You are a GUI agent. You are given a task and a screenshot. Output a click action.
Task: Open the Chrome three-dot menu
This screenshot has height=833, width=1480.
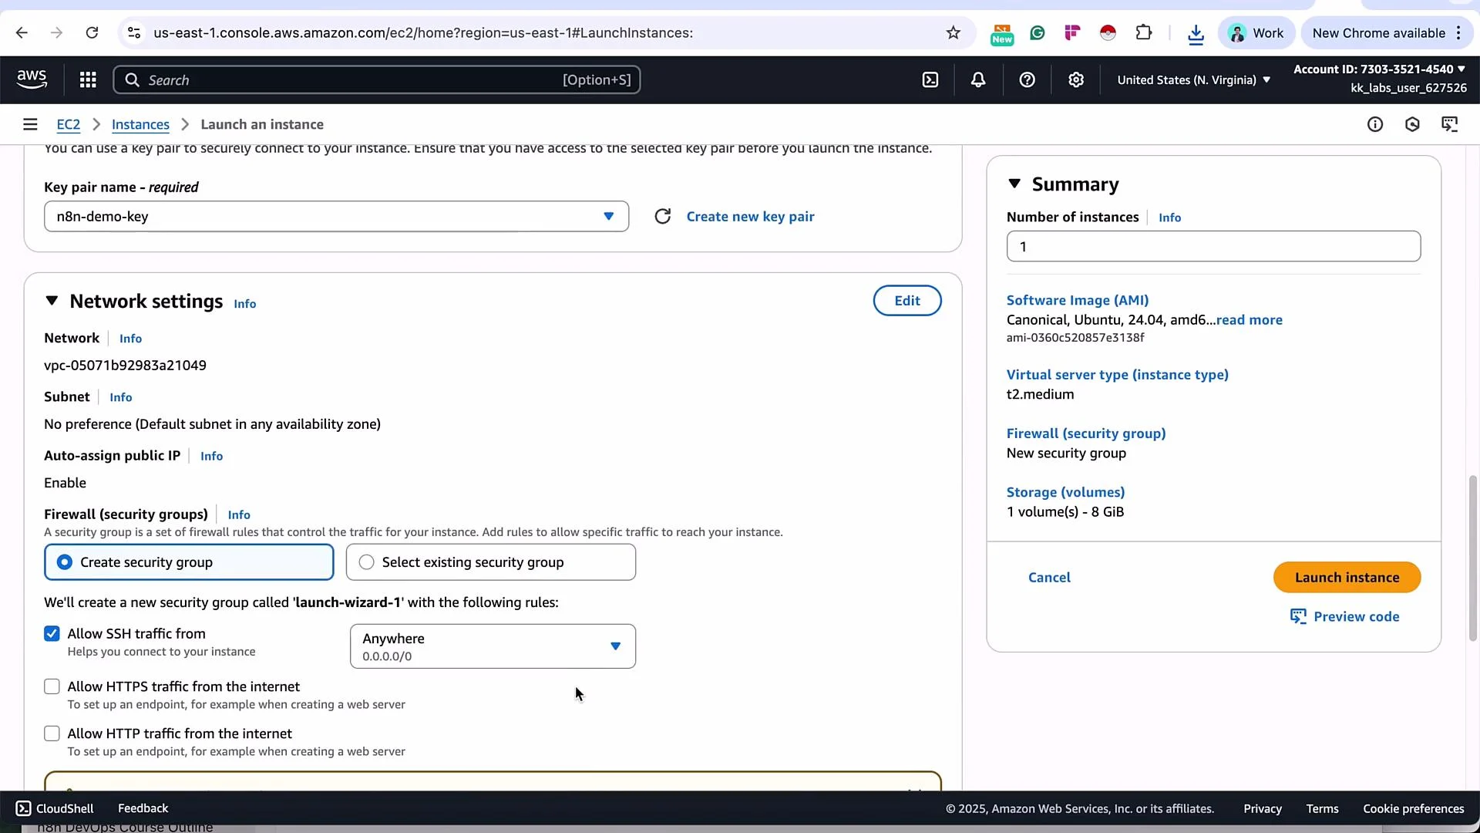(1458, 32)
